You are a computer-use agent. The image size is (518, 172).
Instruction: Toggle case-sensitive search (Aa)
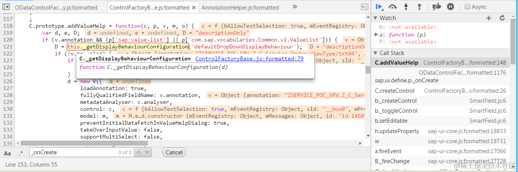tap(7, 153)
